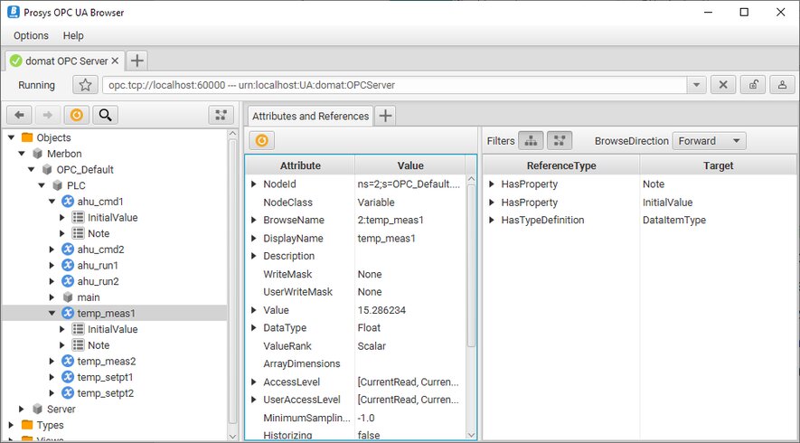The width and height of the screenshot is (800, 443).
Task: Add a new view tab next to Attributes
Action: coord(385,116)
